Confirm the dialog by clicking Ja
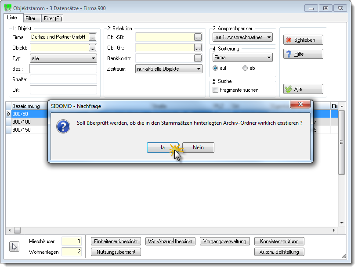This screenshot has width=358, height=270. coord(163,148)
